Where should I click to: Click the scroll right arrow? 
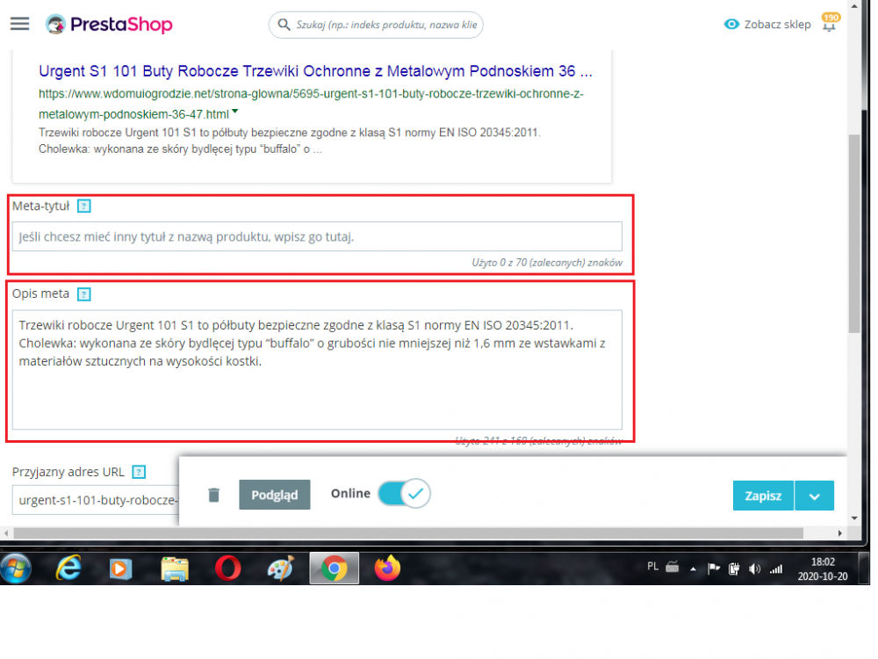840,533
